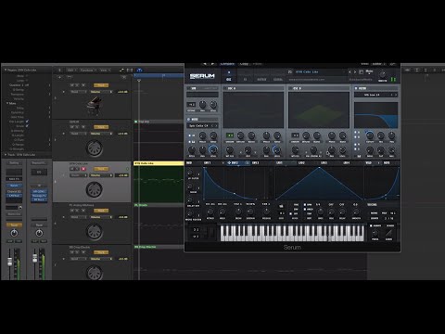445x334 pixels.
Task: Open the Functions menu in tracks area
Action: point(88,71)
